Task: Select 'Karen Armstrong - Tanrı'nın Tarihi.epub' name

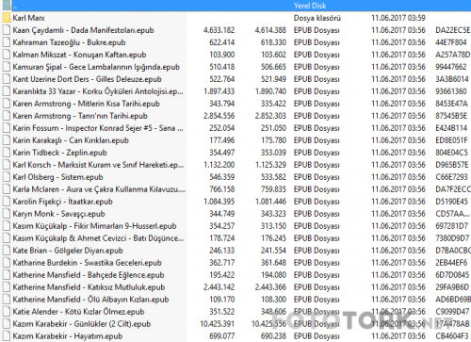Action: (x=80, y=116)
